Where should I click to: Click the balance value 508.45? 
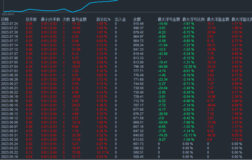138,157
